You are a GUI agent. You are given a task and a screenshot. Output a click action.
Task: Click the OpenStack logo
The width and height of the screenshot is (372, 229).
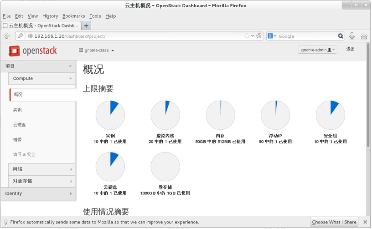pos(33,51)
